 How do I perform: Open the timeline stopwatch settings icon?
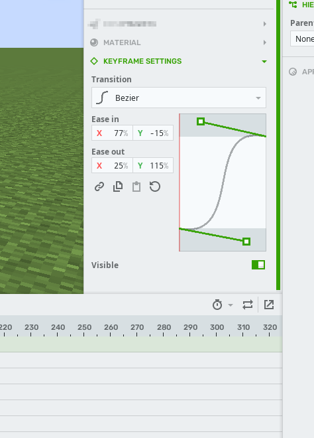coord(217,305)
